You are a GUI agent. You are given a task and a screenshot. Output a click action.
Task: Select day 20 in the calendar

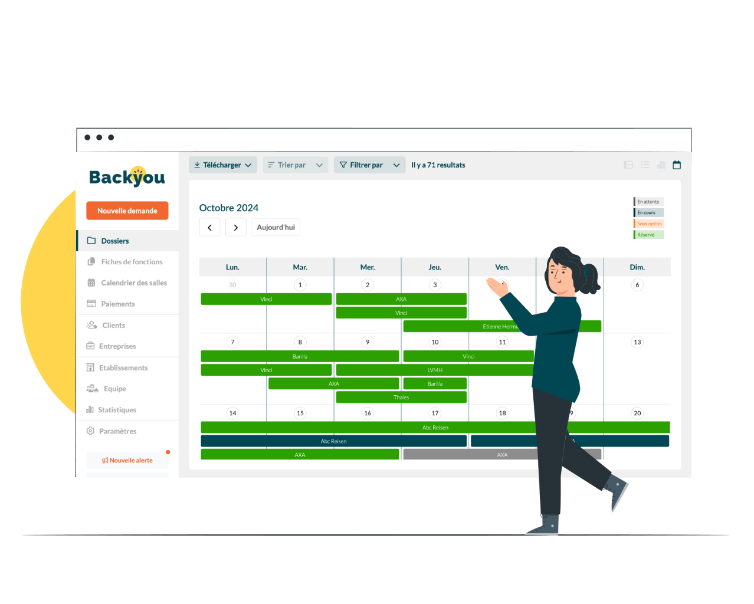point(637,413)
